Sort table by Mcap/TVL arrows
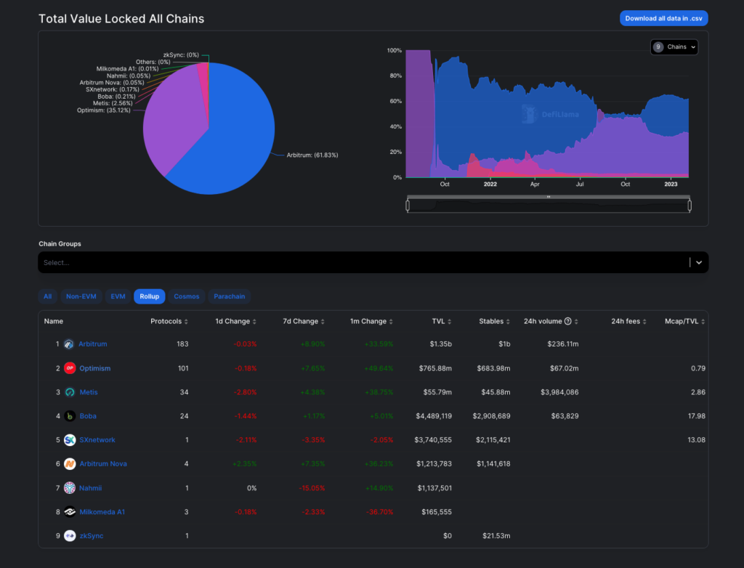744x568 pixels. click(x=703, y=322)
